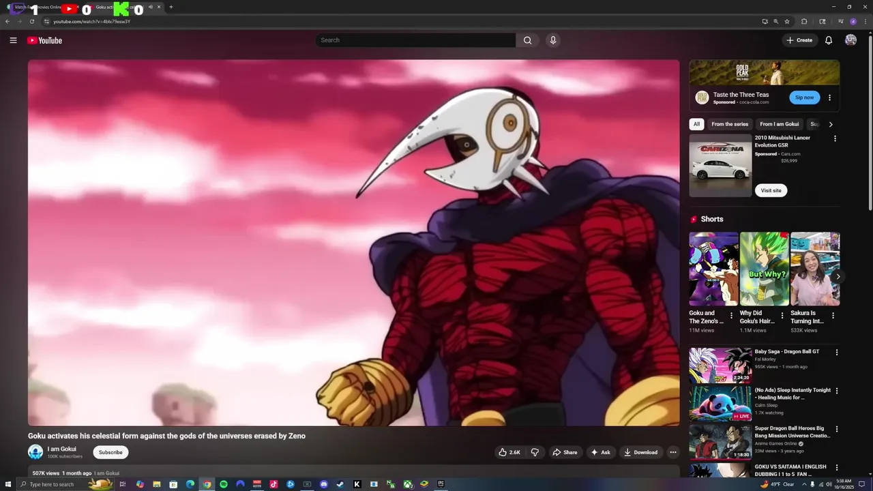Open the notifications bell
The width and height of the screenshot is (873, 491).
pyautogui.click(x=829, y=40)
